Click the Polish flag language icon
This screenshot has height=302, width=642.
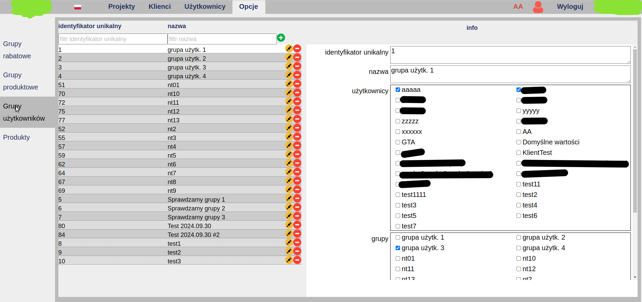click(78, 7)
